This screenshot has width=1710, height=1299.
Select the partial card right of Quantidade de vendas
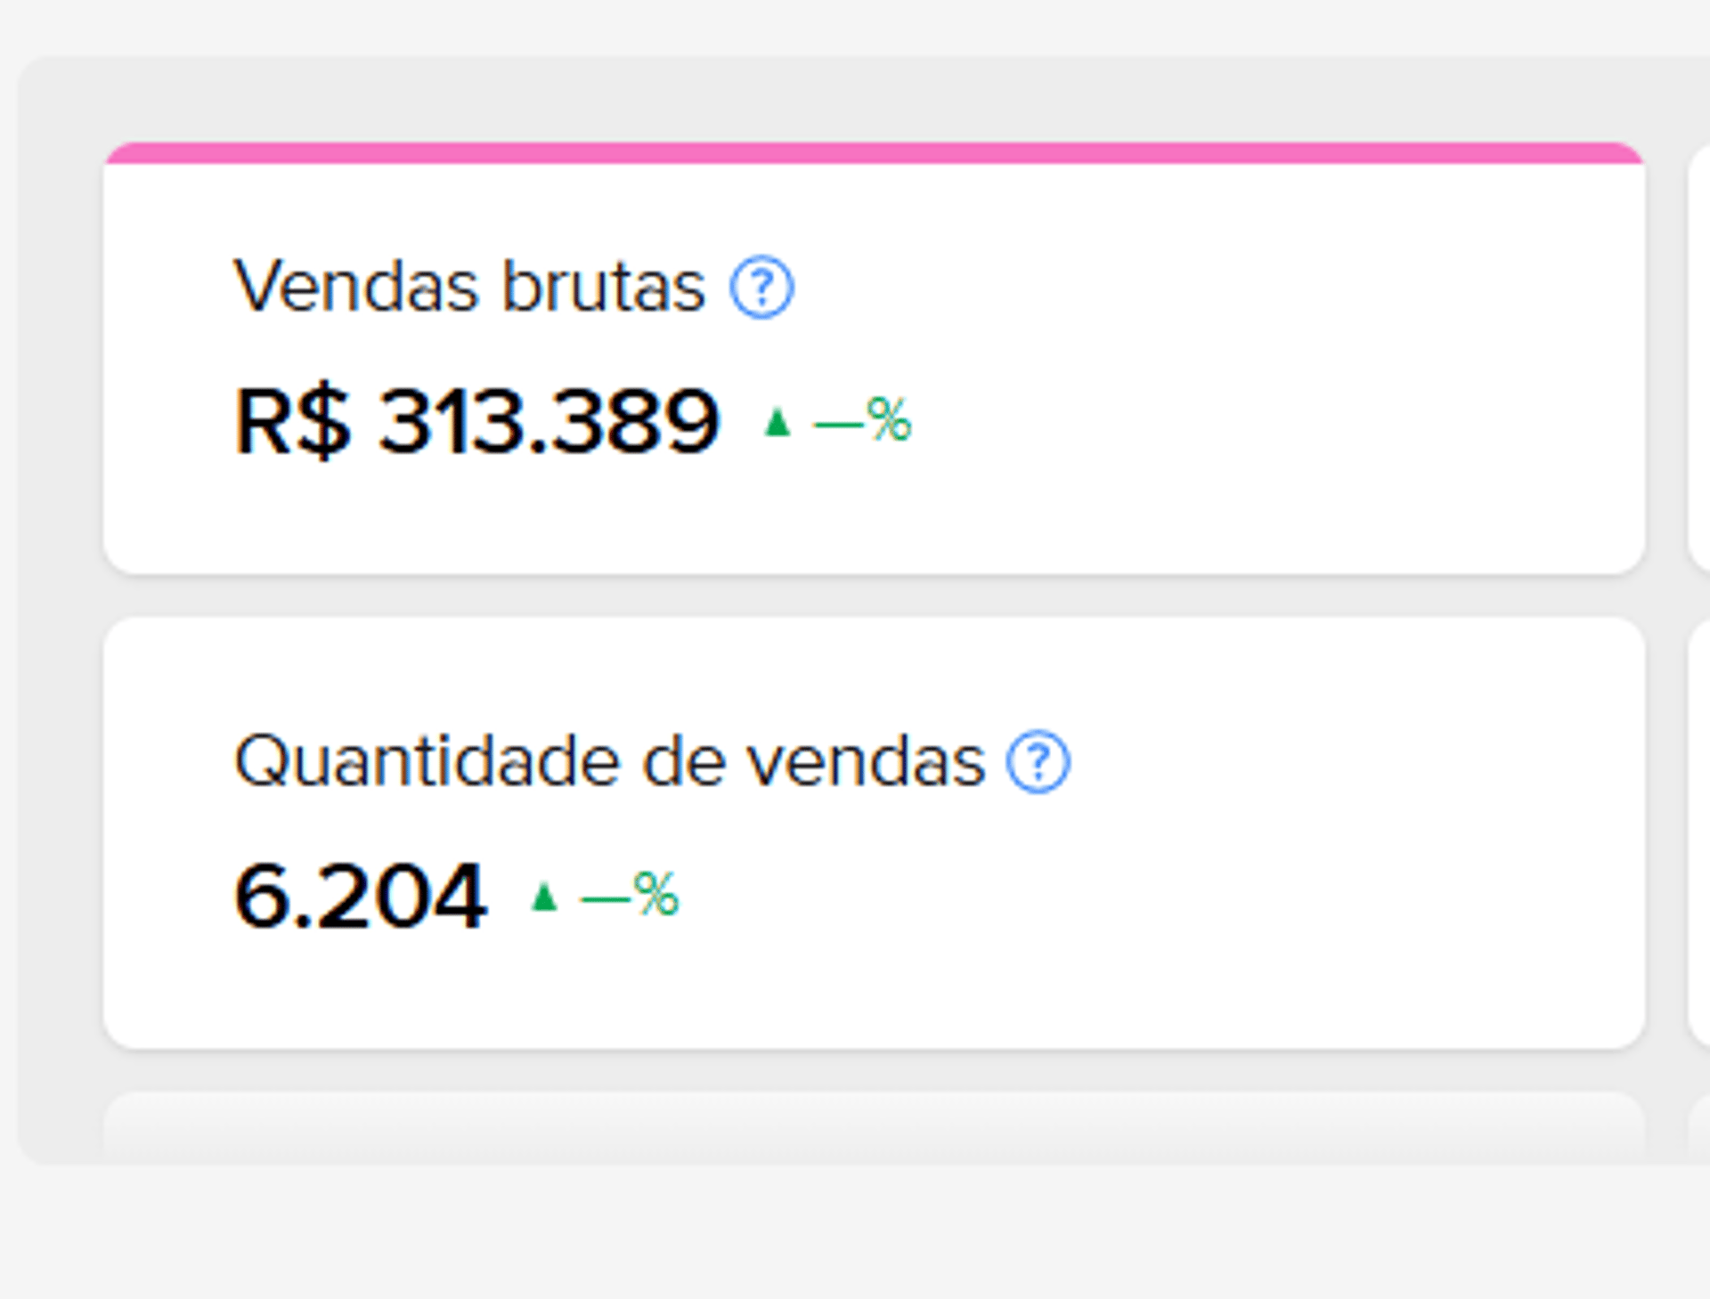click(x=1698, y=833)
